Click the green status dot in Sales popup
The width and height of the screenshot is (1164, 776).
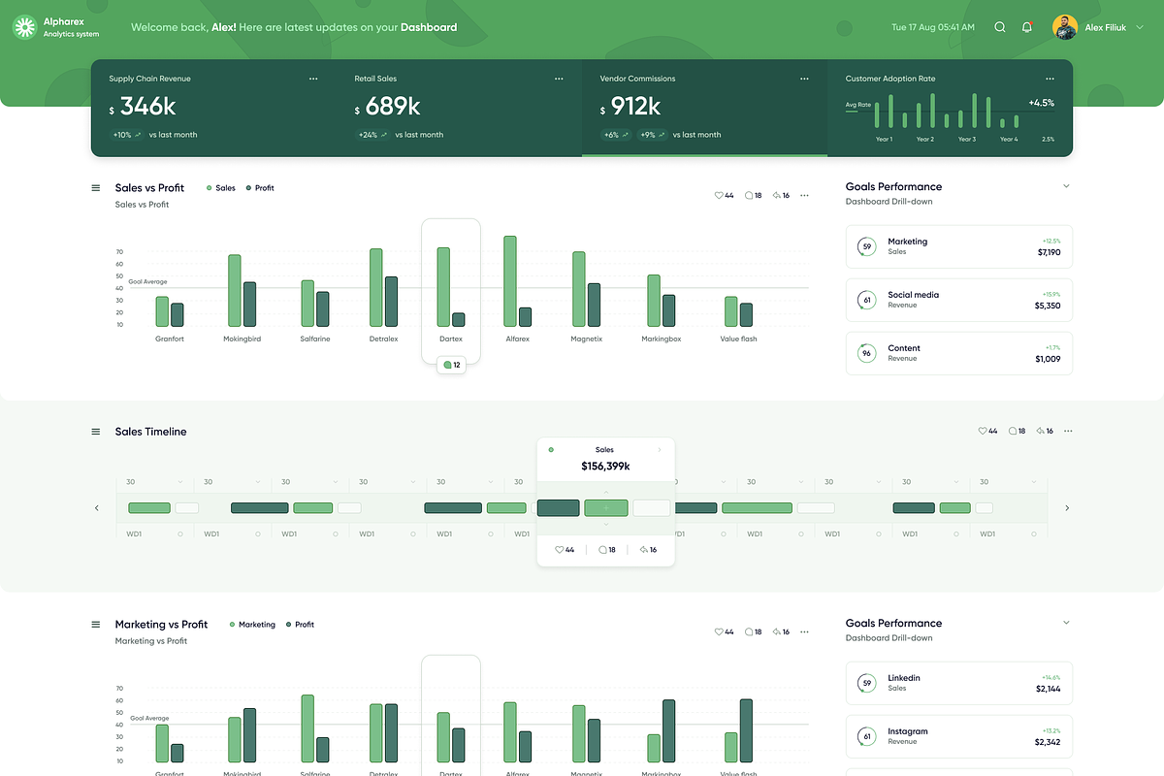coord(551,450)
